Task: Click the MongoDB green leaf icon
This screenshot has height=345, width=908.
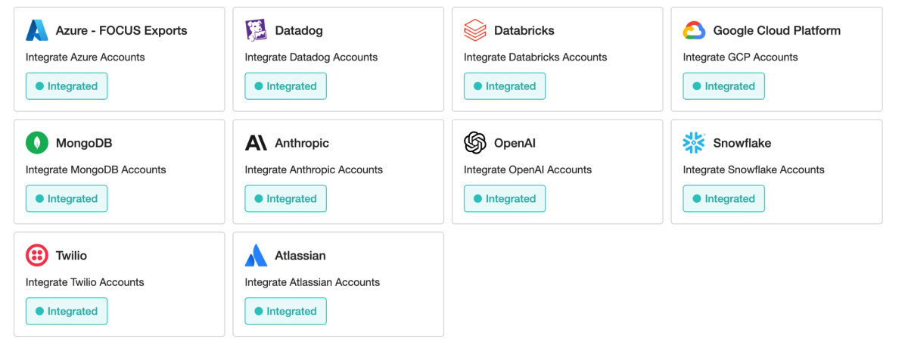Action: (37, 143)
